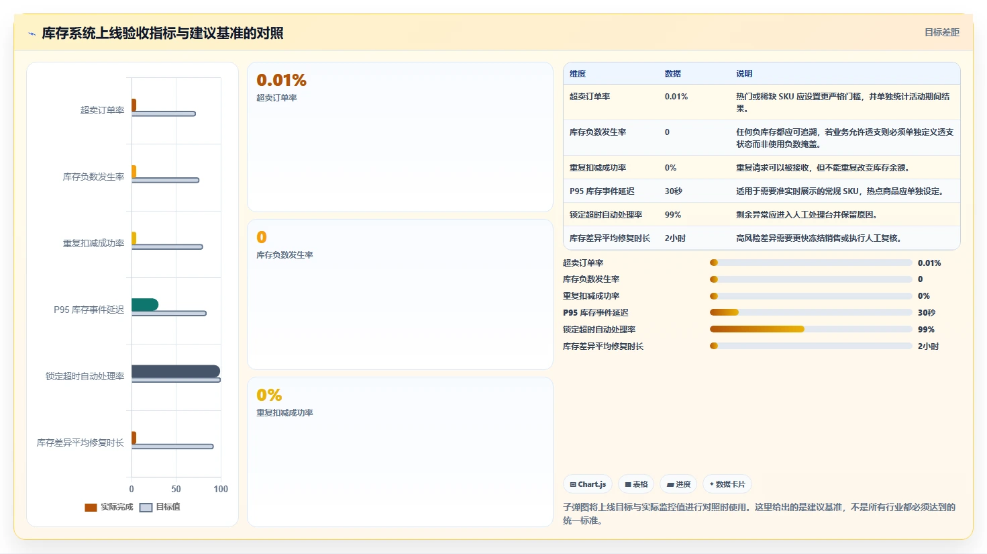Click the 表格 tag chip
The width and height of the screenshot is (987, 554).
pos(636,484)
